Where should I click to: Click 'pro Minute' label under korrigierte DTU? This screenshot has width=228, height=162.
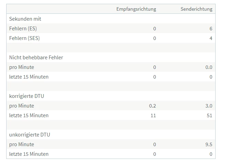tap(22, 106)
